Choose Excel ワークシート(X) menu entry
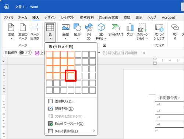Screen dimensions: 184x139 [x=71, y=124]
